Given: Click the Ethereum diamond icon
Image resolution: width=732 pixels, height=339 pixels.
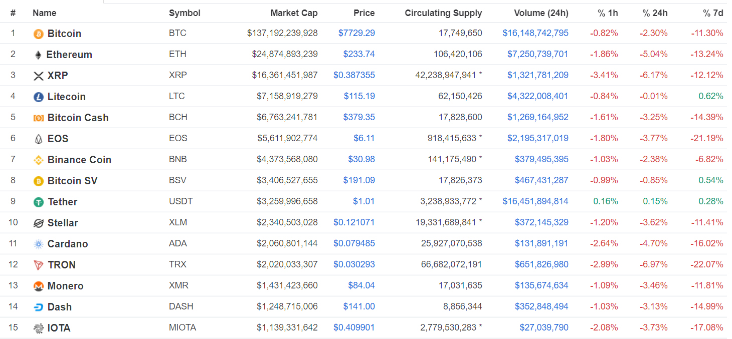Looking at the screenshot, I should [x=38, y=55].
